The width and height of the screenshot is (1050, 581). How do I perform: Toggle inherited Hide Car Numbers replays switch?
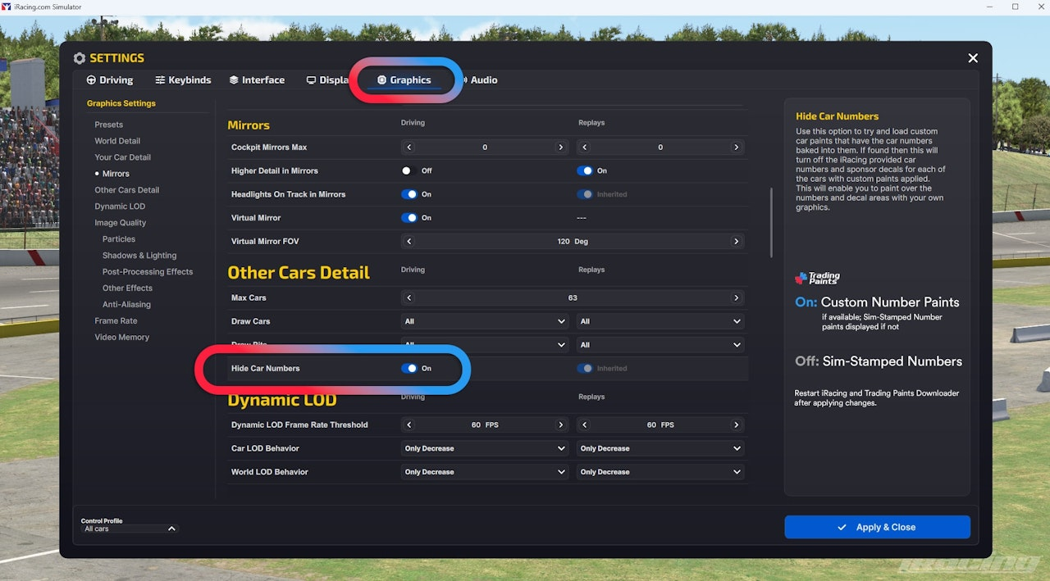tap(585, 369)
